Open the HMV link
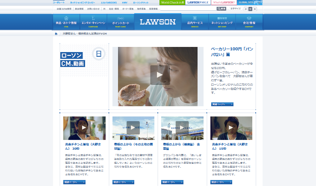 click(124, 3)
